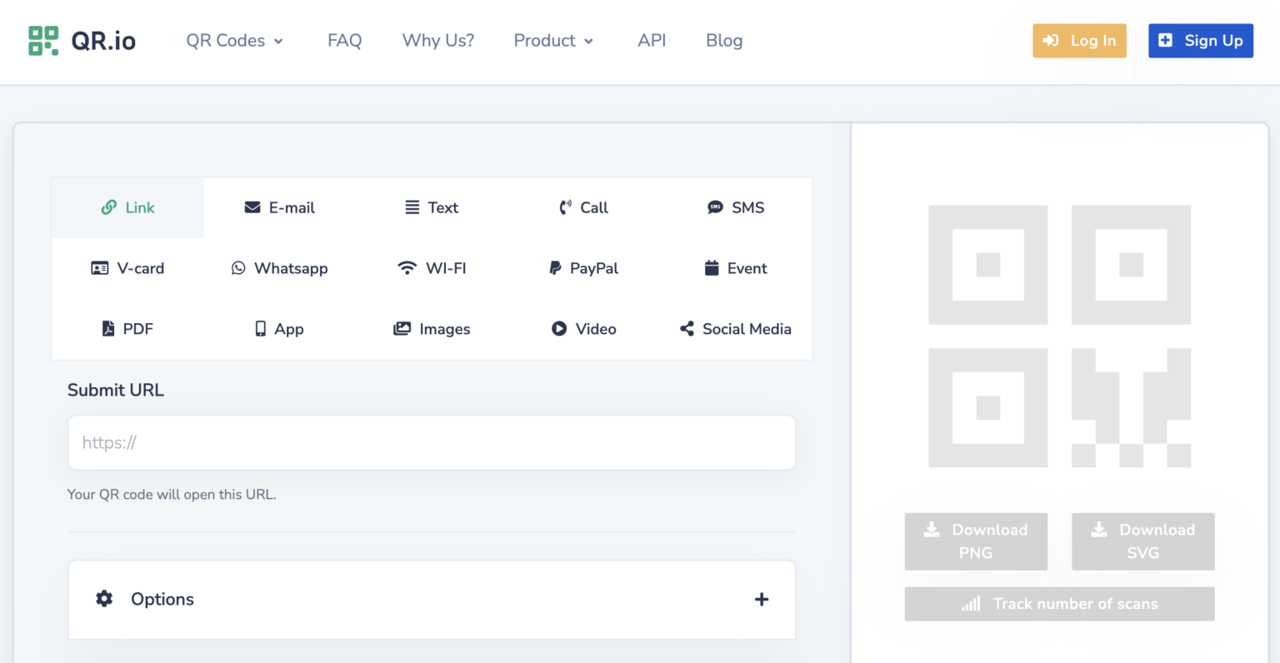Select the Social Media QR type
Image resolution: width=1280 pixels, height=663 pixels.
point(734,328)
